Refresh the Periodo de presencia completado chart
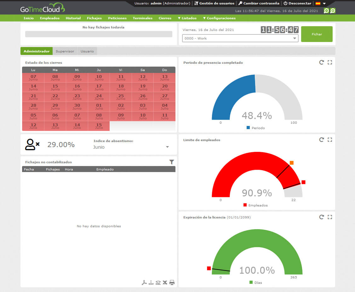The height and width of the screenshot is (292, 355). tap(321, 63)
